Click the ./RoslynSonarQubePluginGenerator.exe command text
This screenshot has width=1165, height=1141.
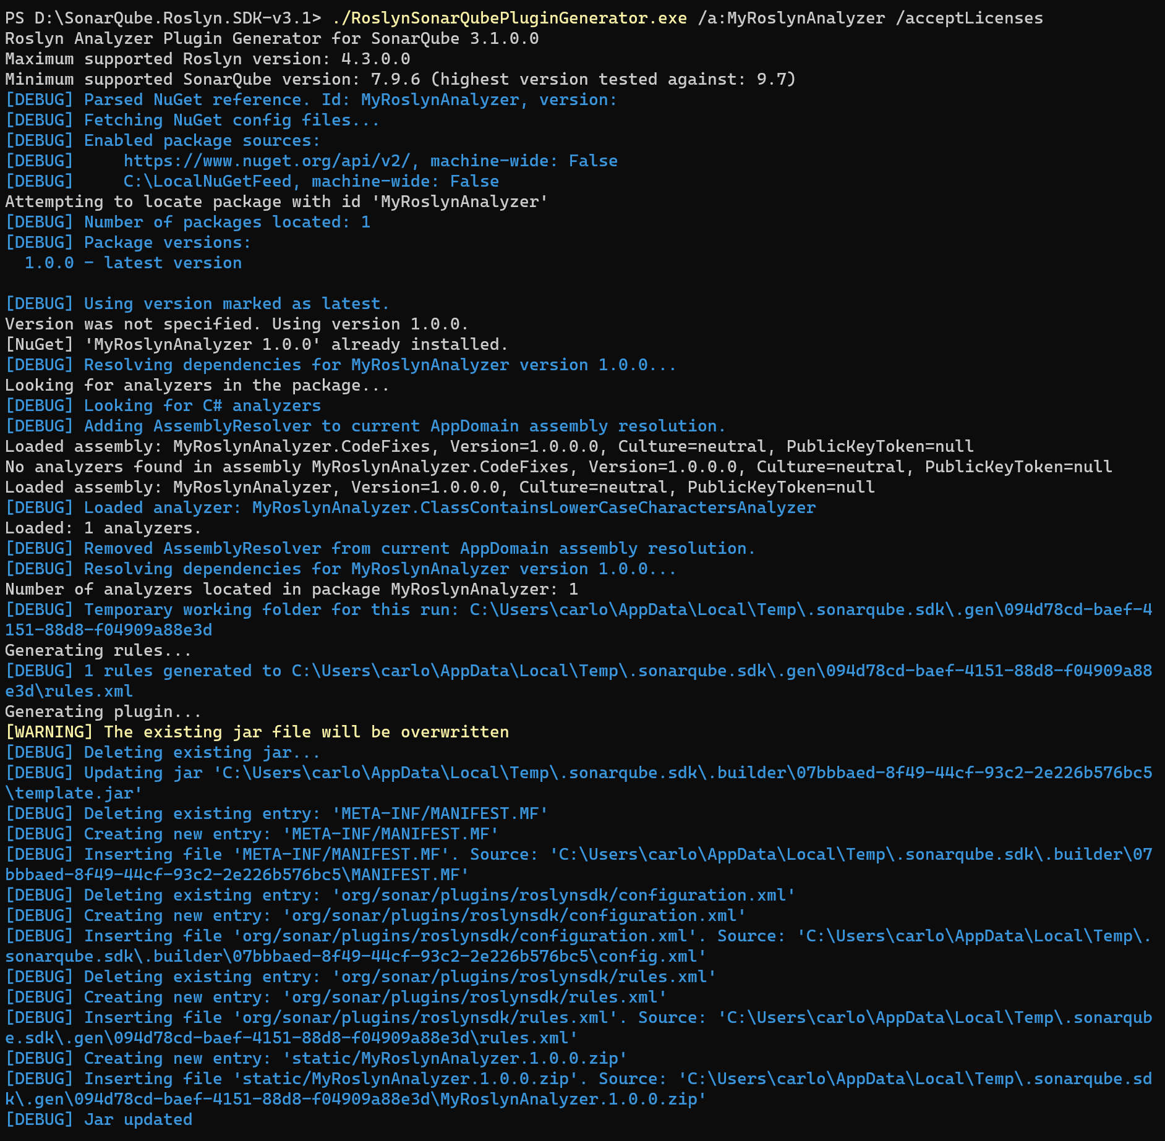[x=510, y=18]
